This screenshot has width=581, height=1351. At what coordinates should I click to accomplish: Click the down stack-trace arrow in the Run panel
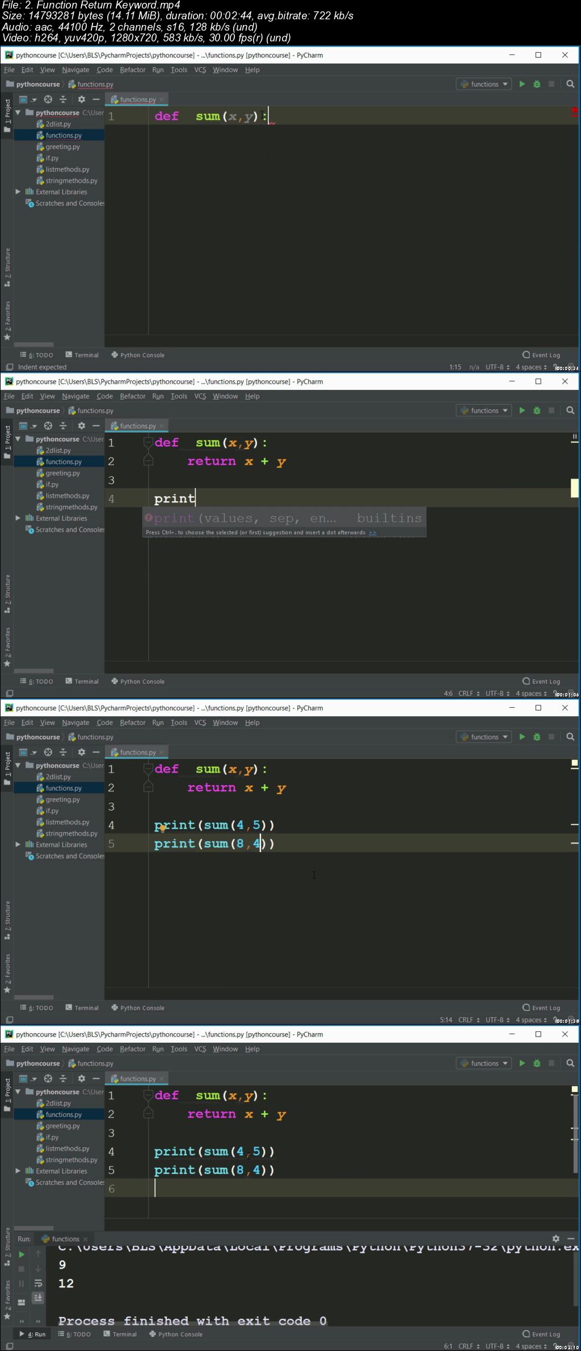38,1269
